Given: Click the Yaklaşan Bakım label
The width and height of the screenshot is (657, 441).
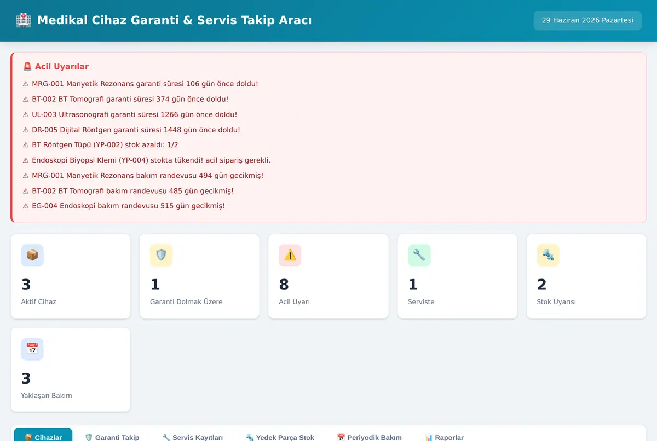Looking at the screenshot, I should [x=47, y=396].
